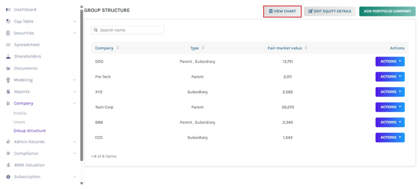Open the Profile submenu item

20,113
